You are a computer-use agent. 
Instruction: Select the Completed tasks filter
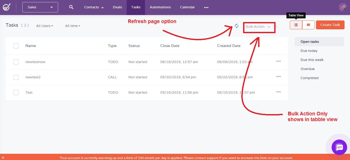(309, 78)
